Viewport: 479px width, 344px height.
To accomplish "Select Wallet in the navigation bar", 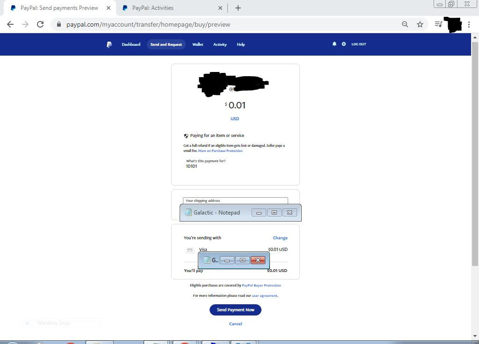I will point(198,44).
